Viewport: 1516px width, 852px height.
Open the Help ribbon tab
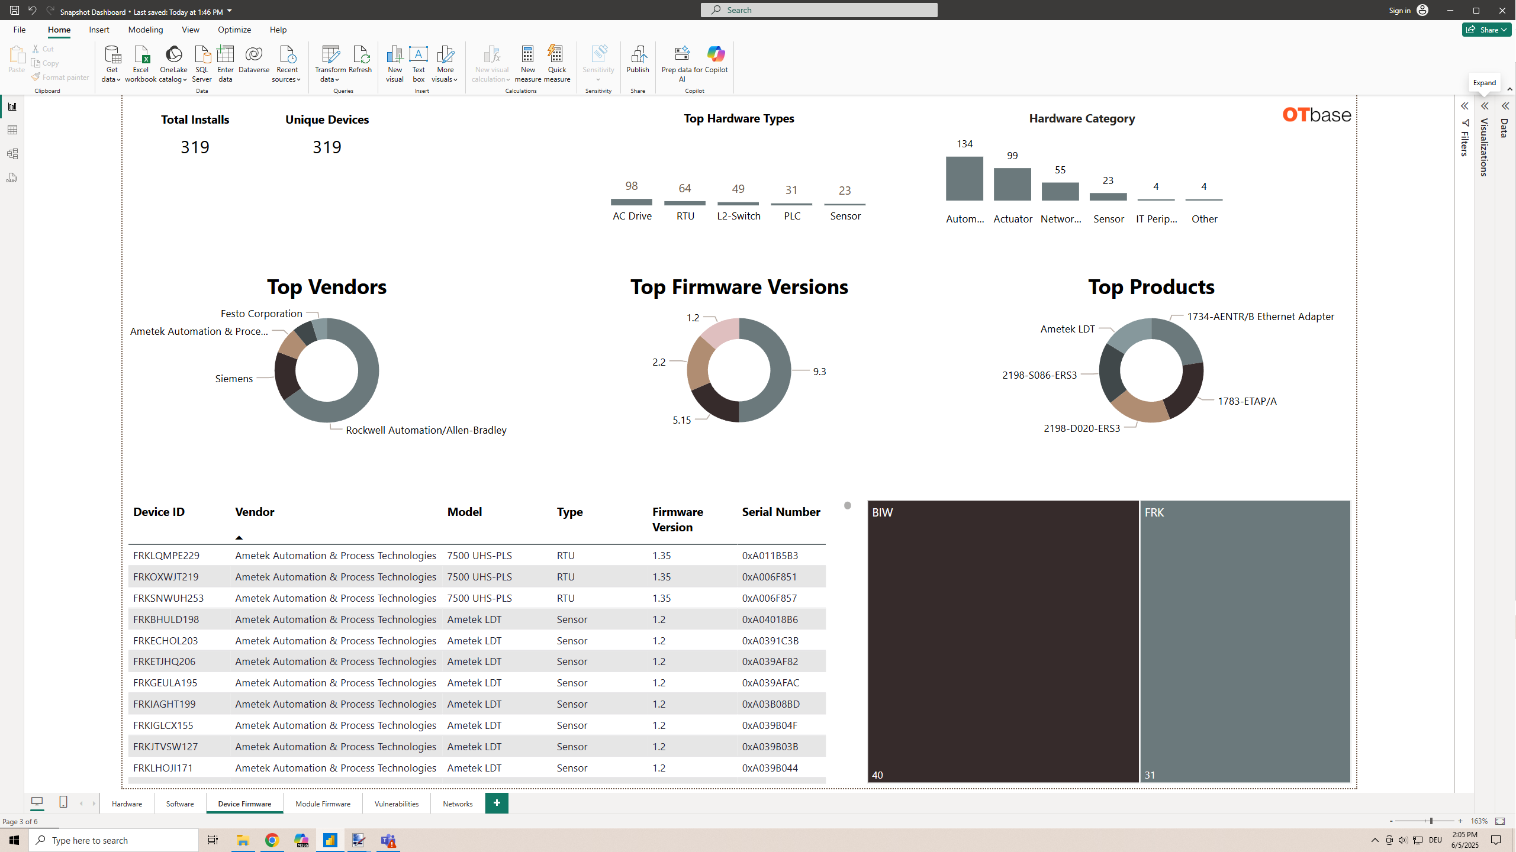278,30
